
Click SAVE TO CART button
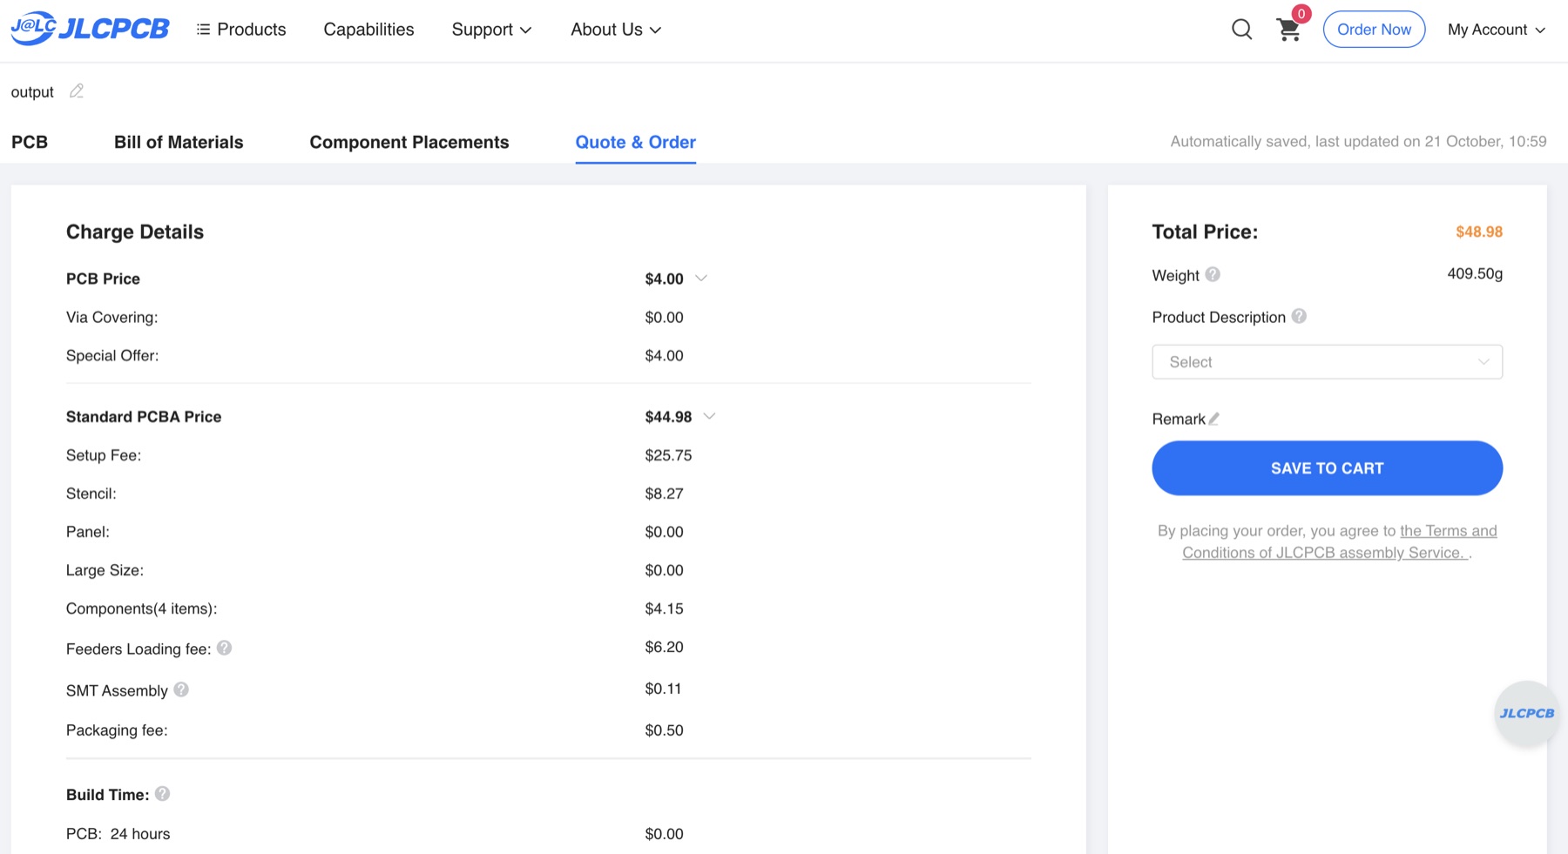click(1327, 468)
